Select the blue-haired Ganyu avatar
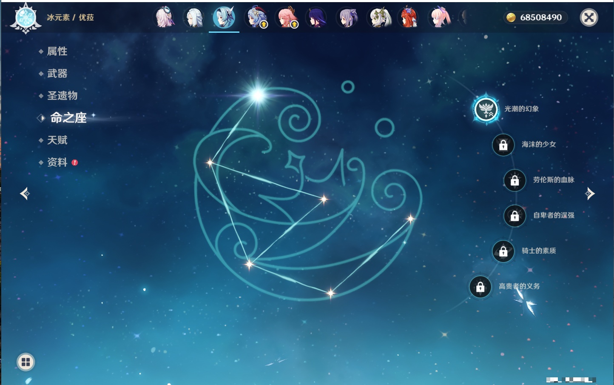This screenshot has height=385, width=614. pos(256,17)
